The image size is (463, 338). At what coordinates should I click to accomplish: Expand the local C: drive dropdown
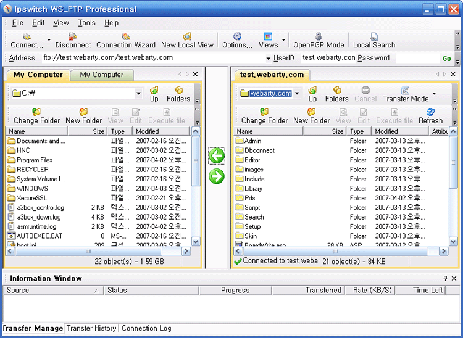click(x=138, y=94)
